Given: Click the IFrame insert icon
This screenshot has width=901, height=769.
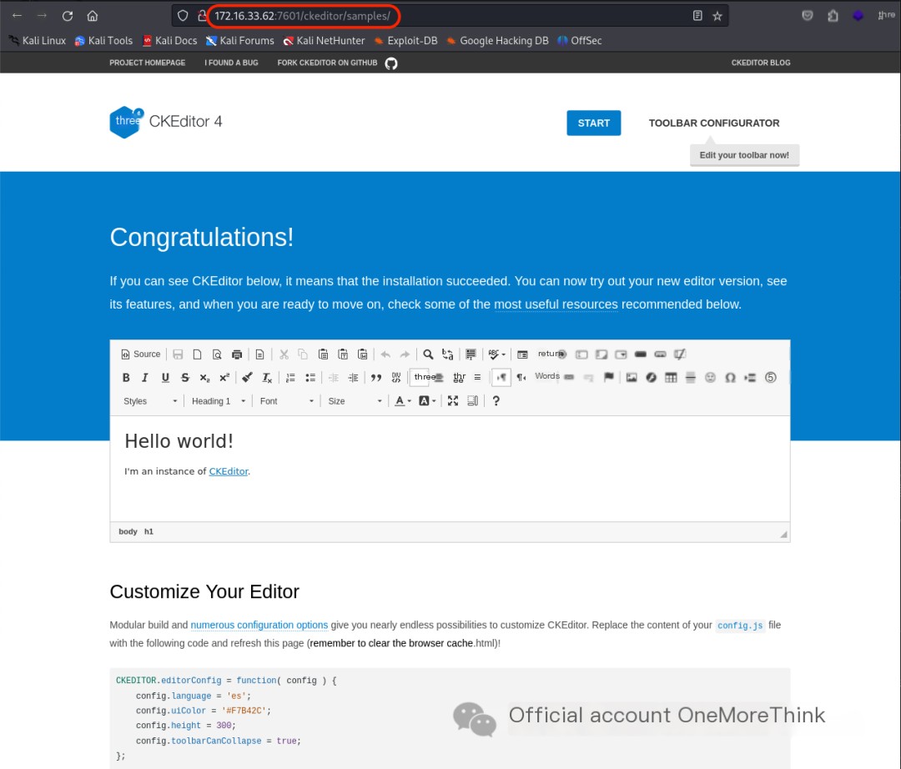Looking at the screenshot, I should pos(771,377).
